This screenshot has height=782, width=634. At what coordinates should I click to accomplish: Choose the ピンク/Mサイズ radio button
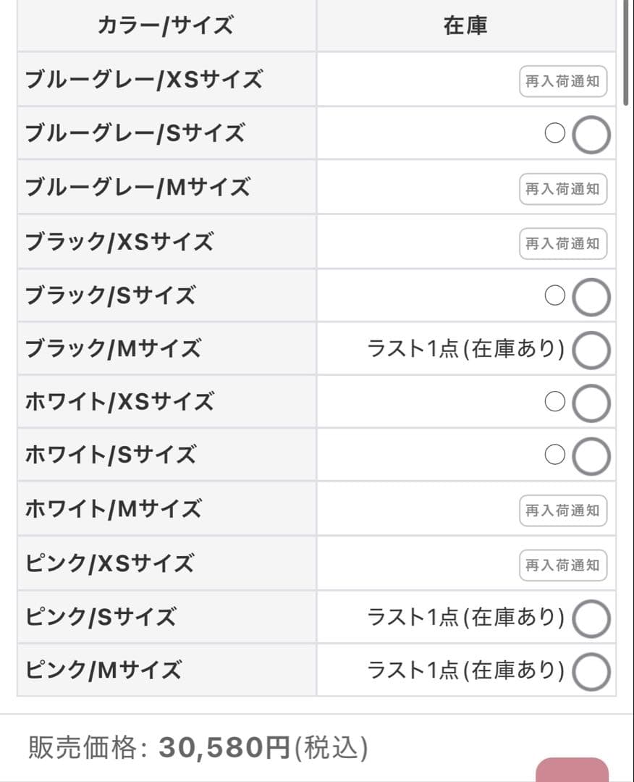(591, 671)
